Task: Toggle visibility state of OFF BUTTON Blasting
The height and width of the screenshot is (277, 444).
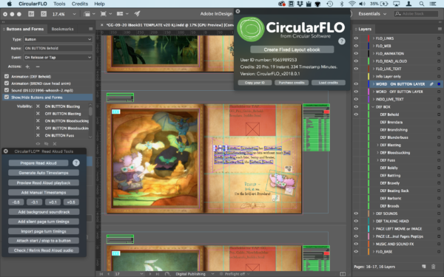Action: 38,114
